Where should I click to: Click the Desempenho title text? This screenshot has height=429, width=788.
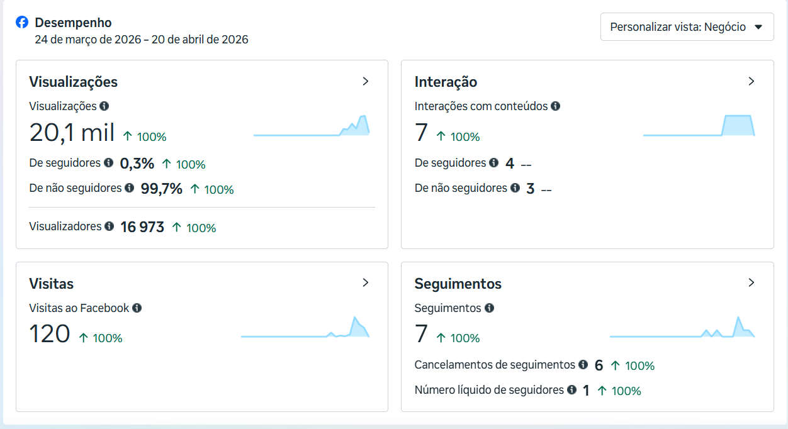(73, 23)
